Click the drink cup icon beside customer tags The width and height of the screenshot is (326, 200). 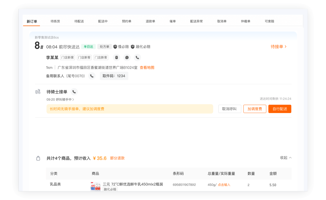point(117,57)
